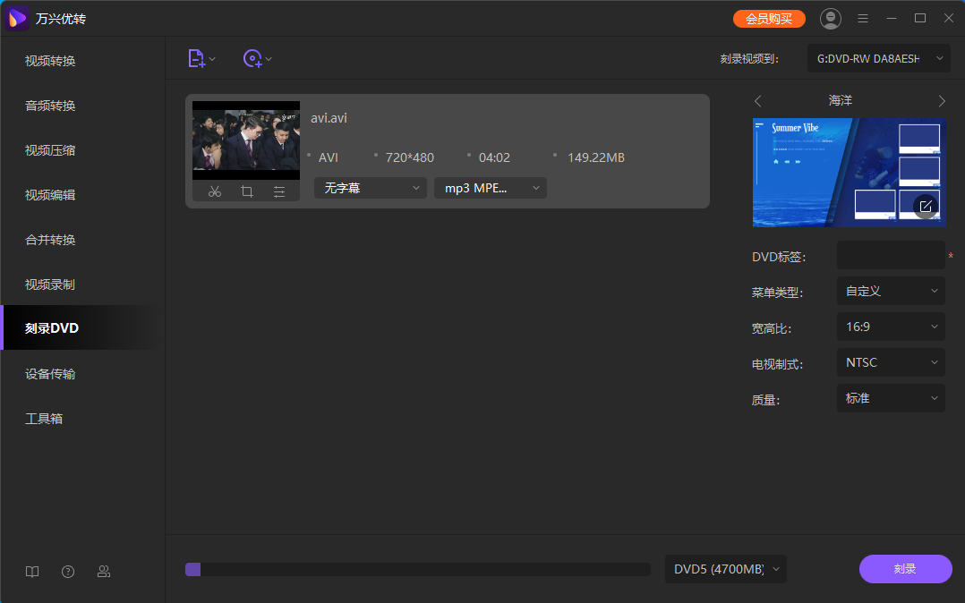965x603 pixels.
Task: Open the scissors trim tool
Action: click(215, 191)
